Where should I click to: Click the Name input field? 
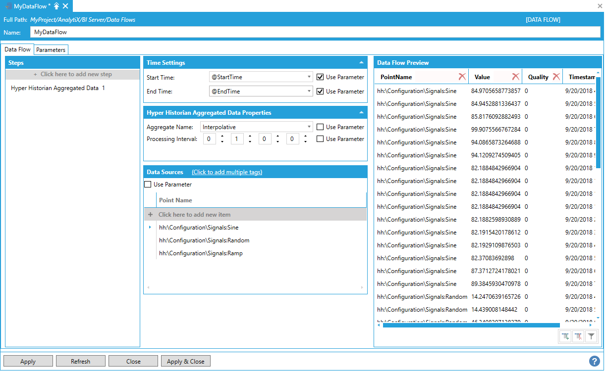pyautogui.click(x=315, y=32)
